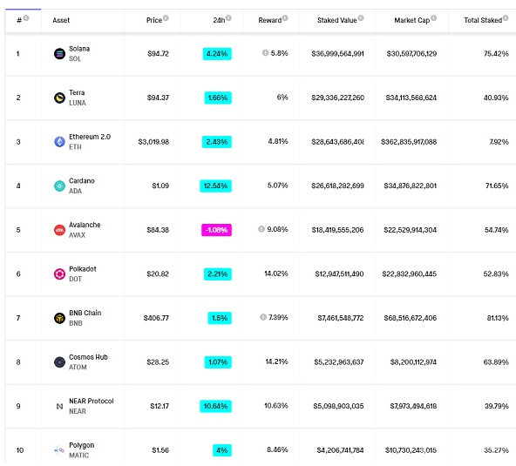Click Cosmos Hub reward 14.21%
This screenshot has width=516, height=466.
pyautogui.click(x=277, y=361)
